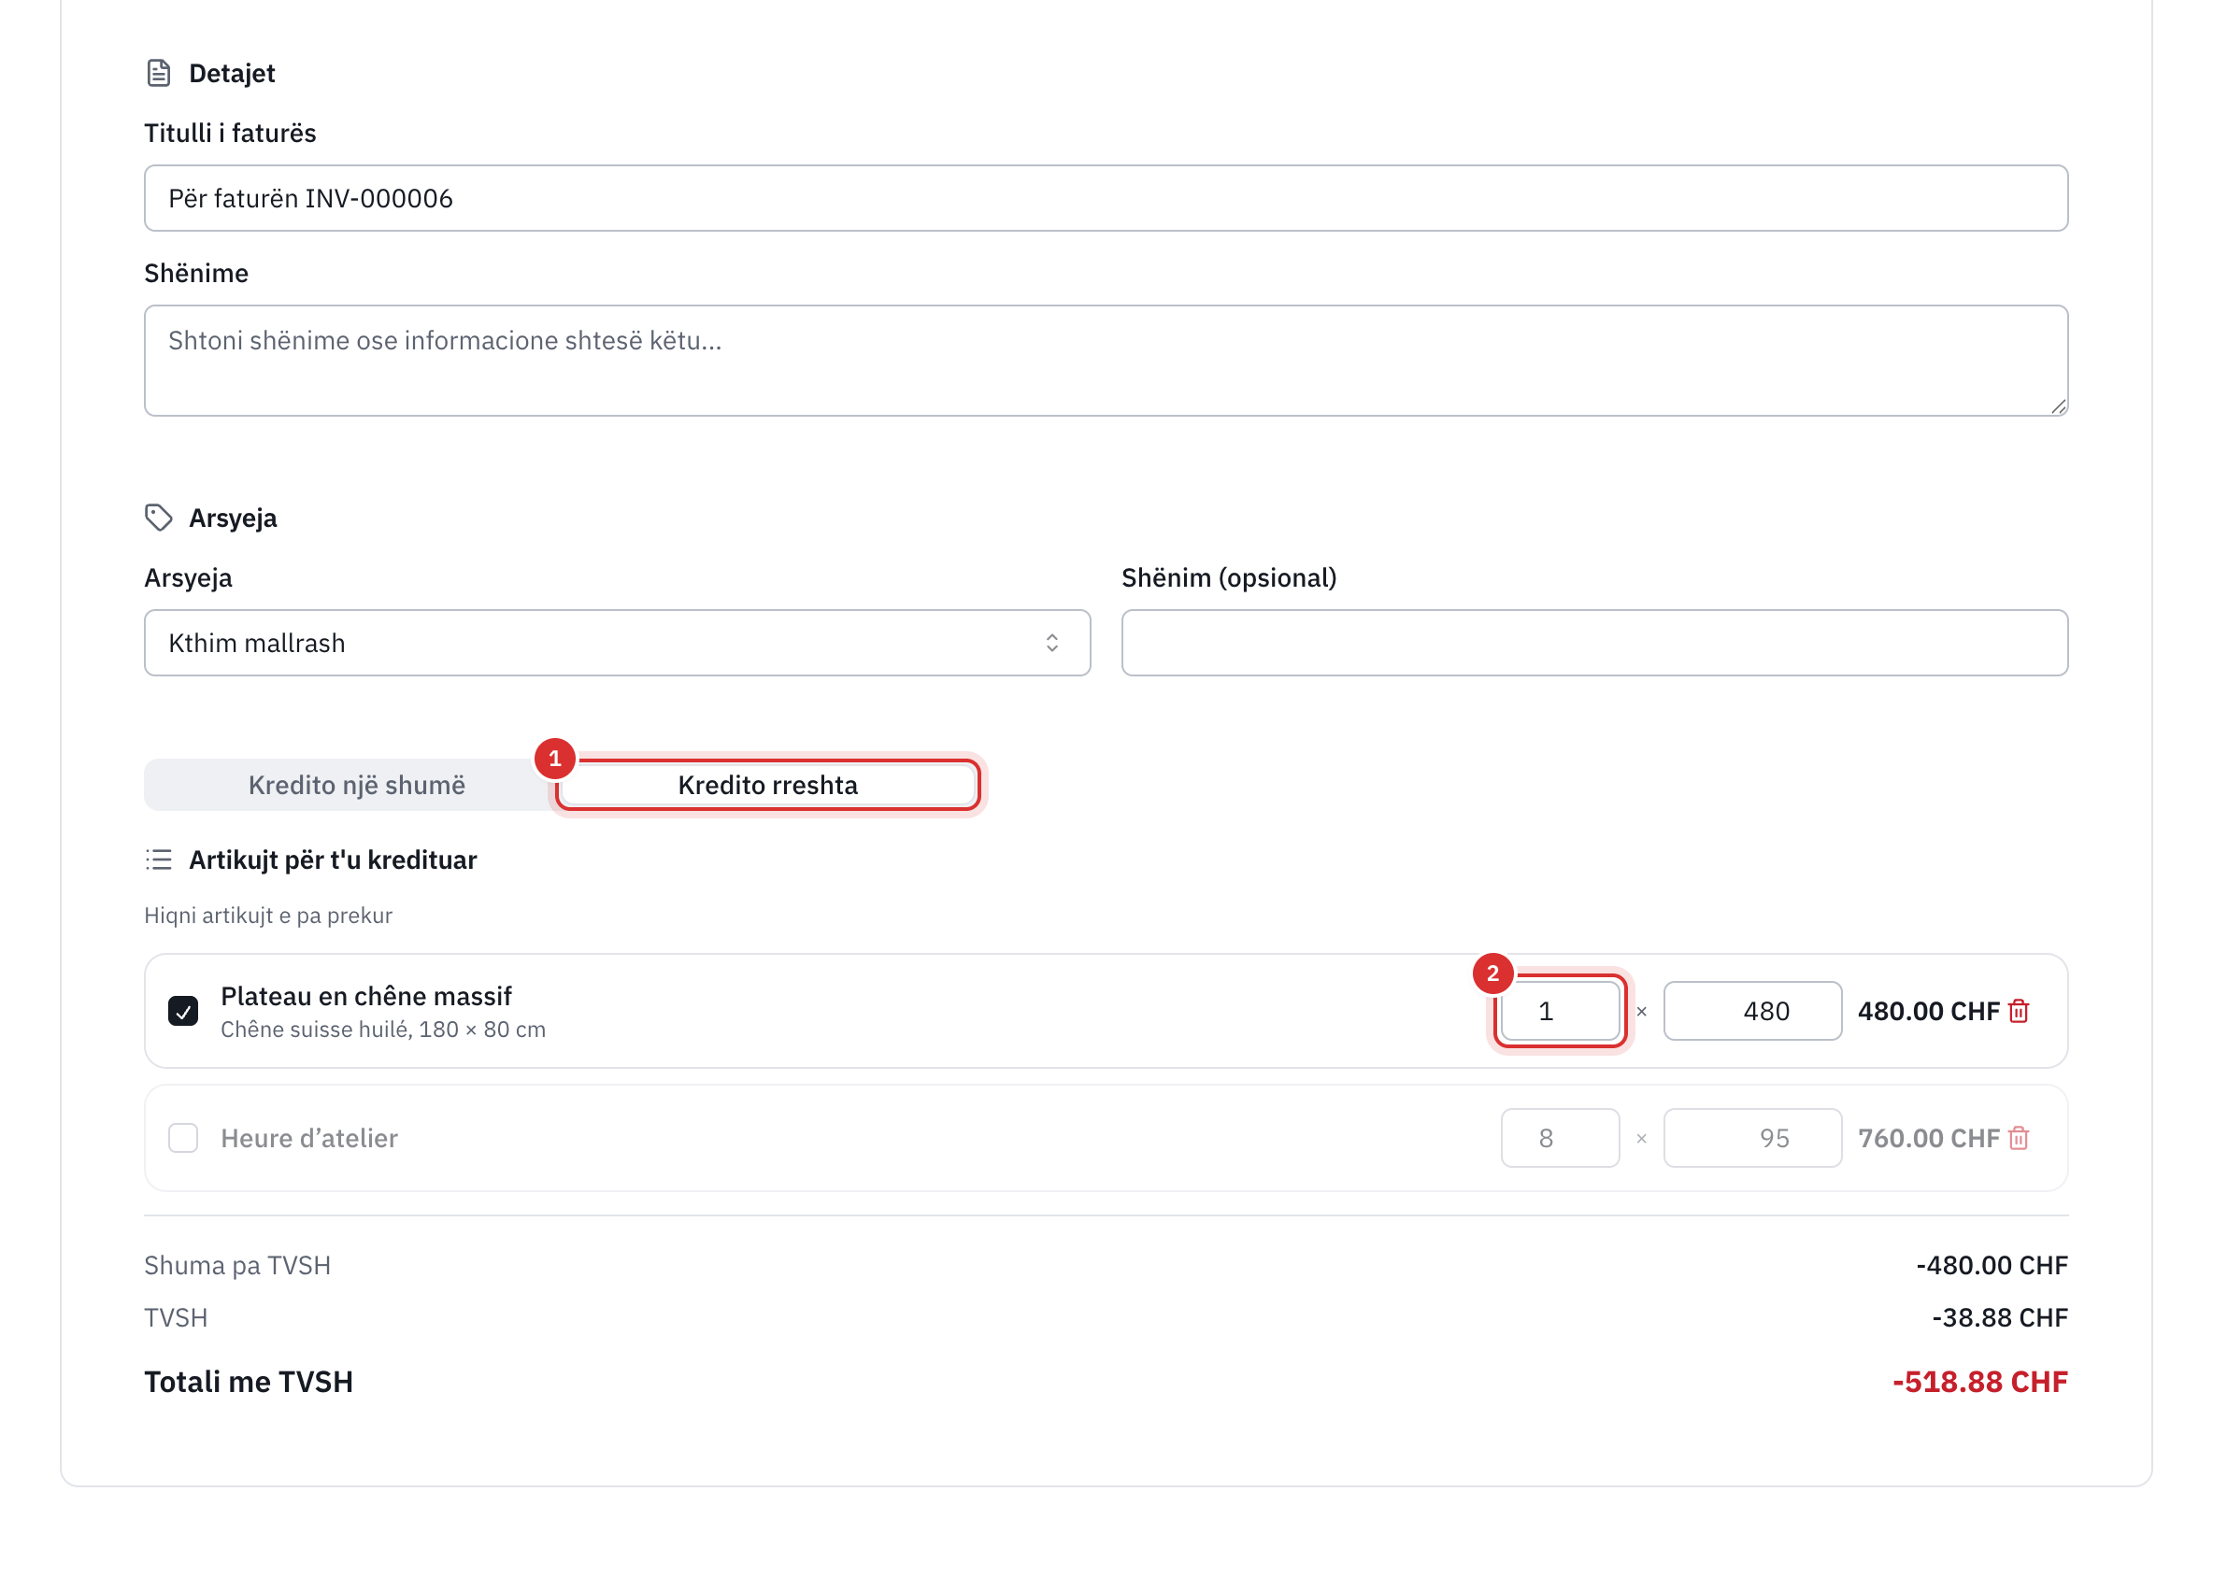Click the 480.00 CHF line amount
This screenshot has height=1577, width=2213.
(x=1928, y=1011)
